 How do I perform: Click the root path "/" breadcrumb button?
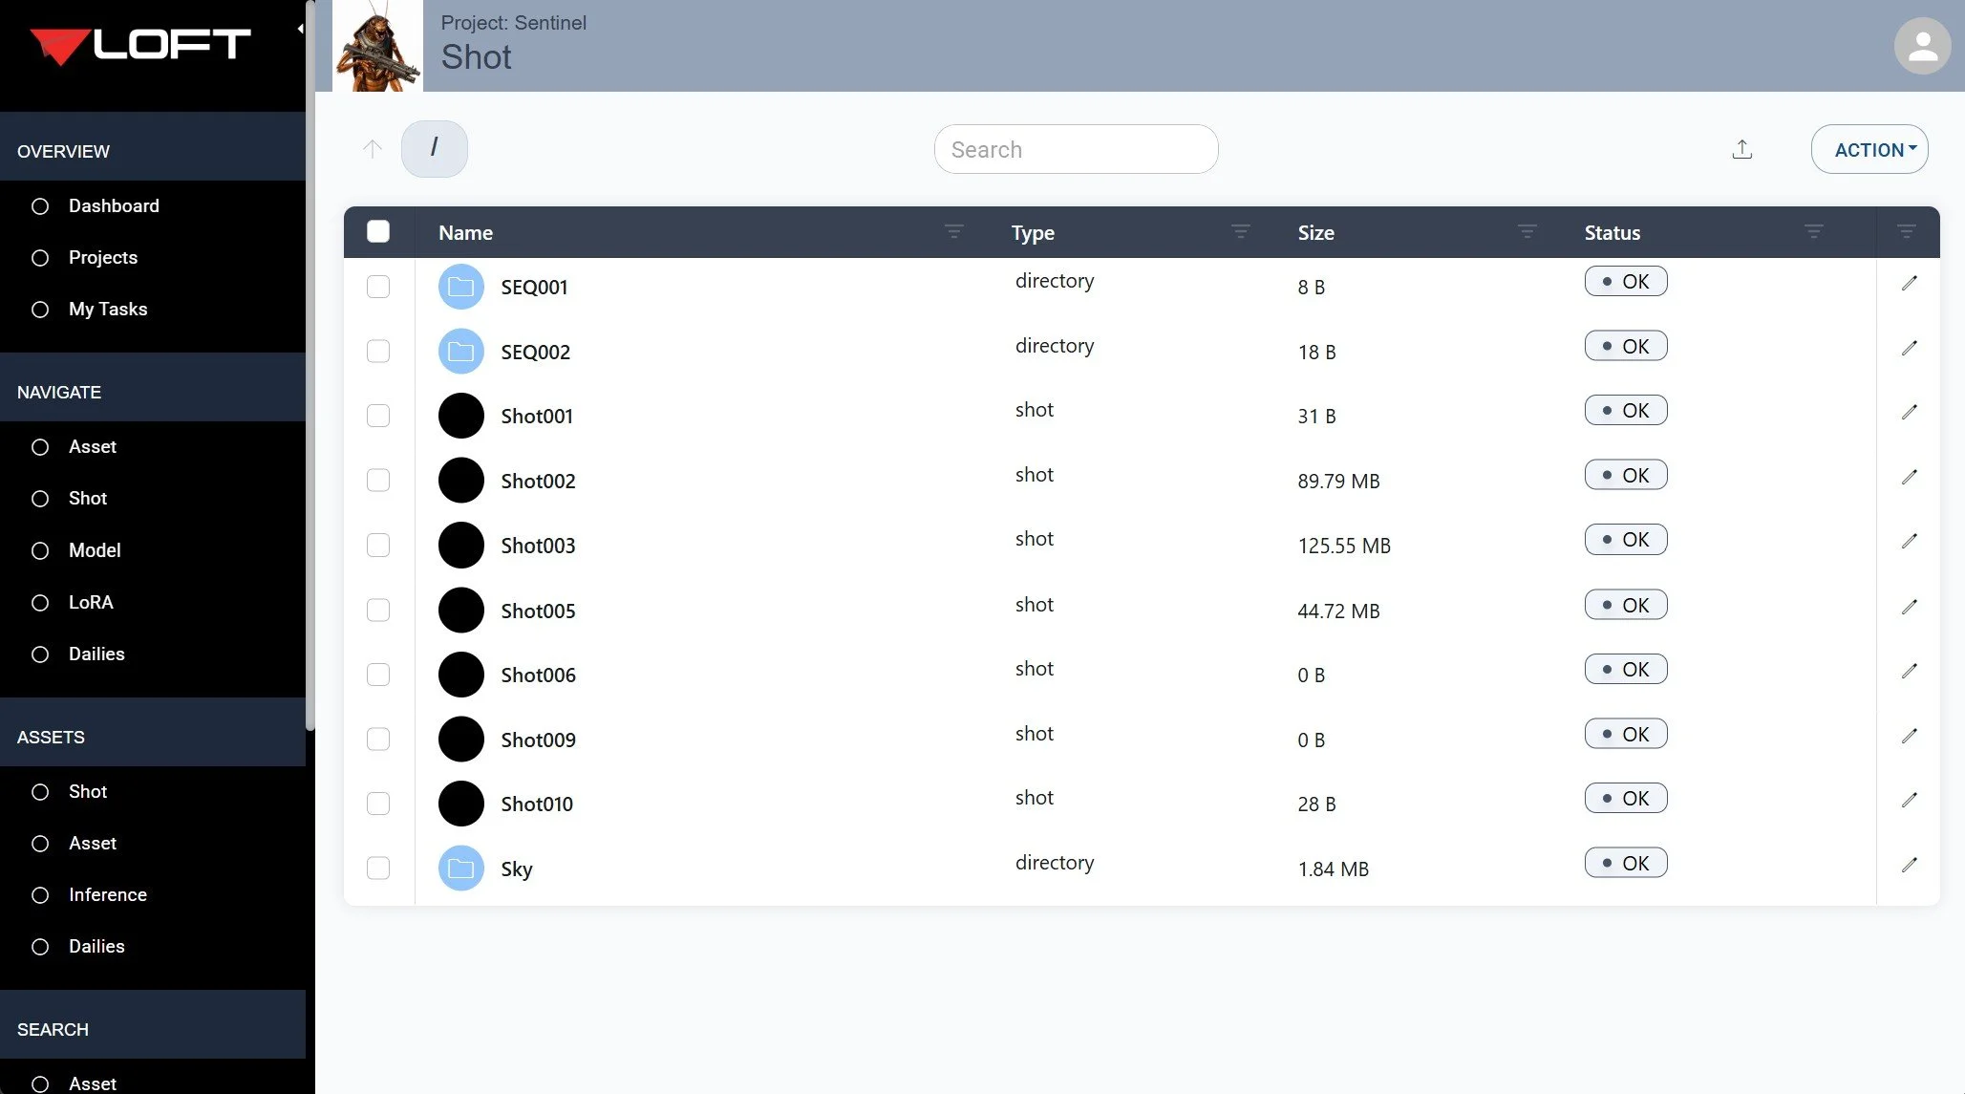click(x=434, y=149)
